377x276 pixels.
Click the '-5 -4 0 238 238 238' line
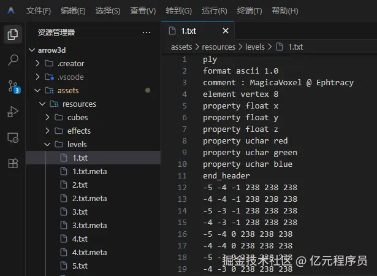point(248,234)
